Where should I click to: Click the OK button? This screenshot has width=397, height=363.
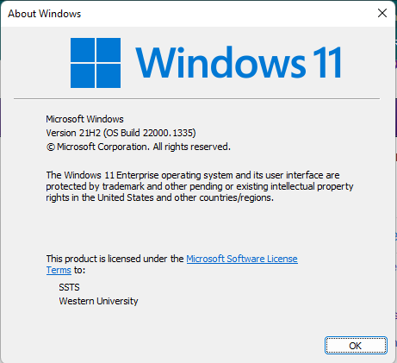(356, 346)
